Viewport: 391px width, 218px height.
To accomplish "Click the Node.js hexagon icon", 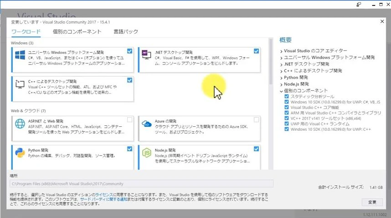I will pos(147,153).
